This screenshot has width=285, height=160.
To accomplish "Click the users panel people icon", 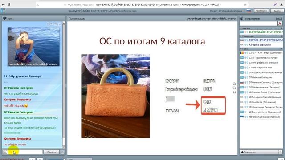I will pyautogui.click(x=242, y=19).
